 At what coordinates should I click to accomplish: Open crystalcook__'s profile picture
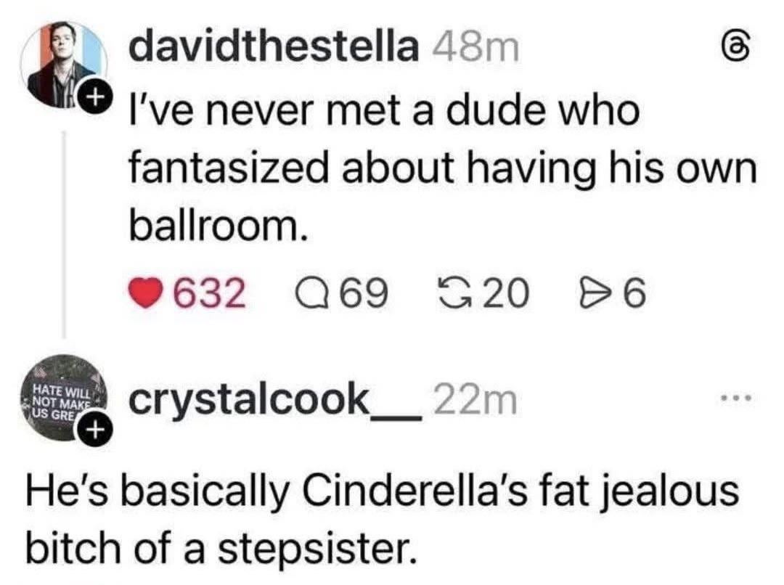[61, 396]
